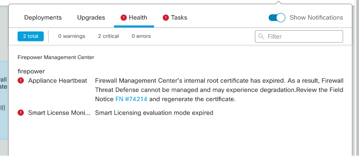The image size is (359, 156).
Task: Click the red alert icon on Health tab
Action: point(124,18)
